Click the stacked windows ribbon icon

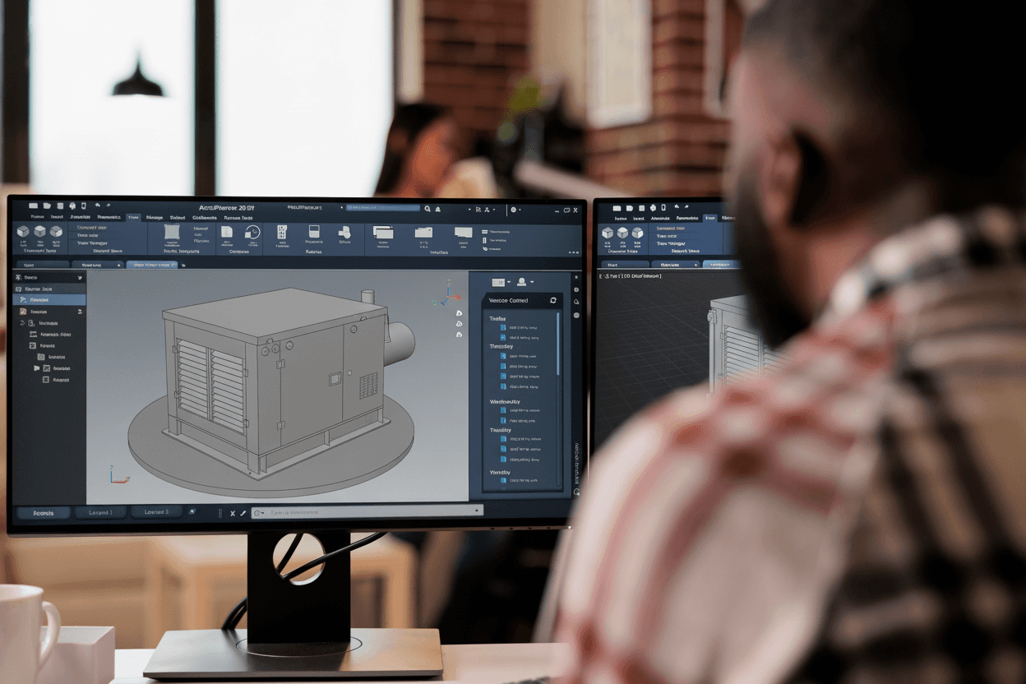point(383,233)
